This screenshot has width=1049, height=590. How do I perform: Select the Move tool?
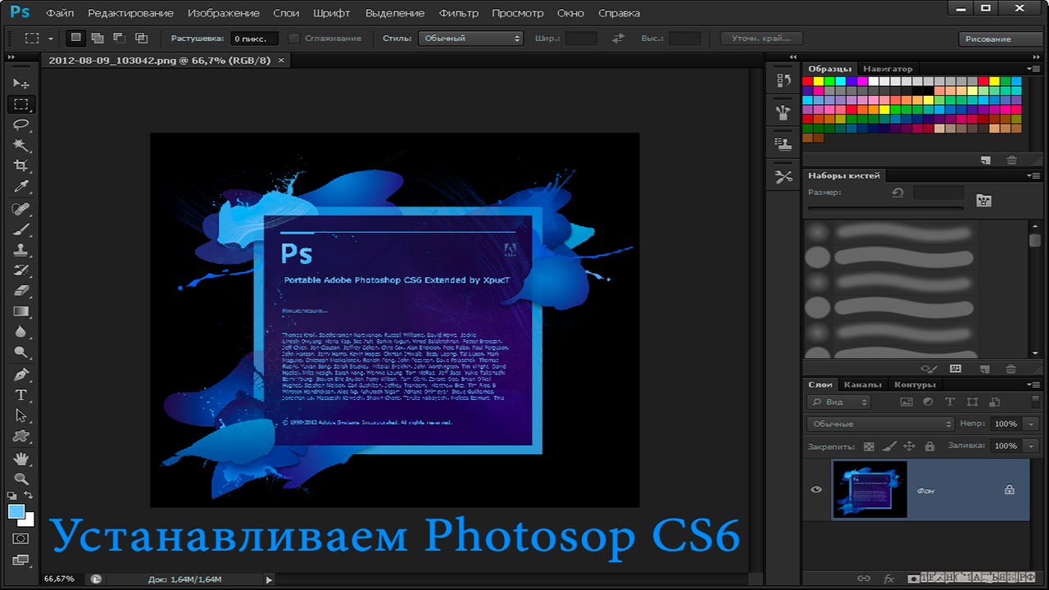pos(21,84)
